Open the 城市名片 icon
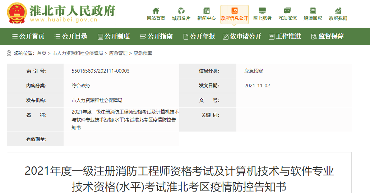Screen dimensions: 370x193 click(x=181, y=11)
